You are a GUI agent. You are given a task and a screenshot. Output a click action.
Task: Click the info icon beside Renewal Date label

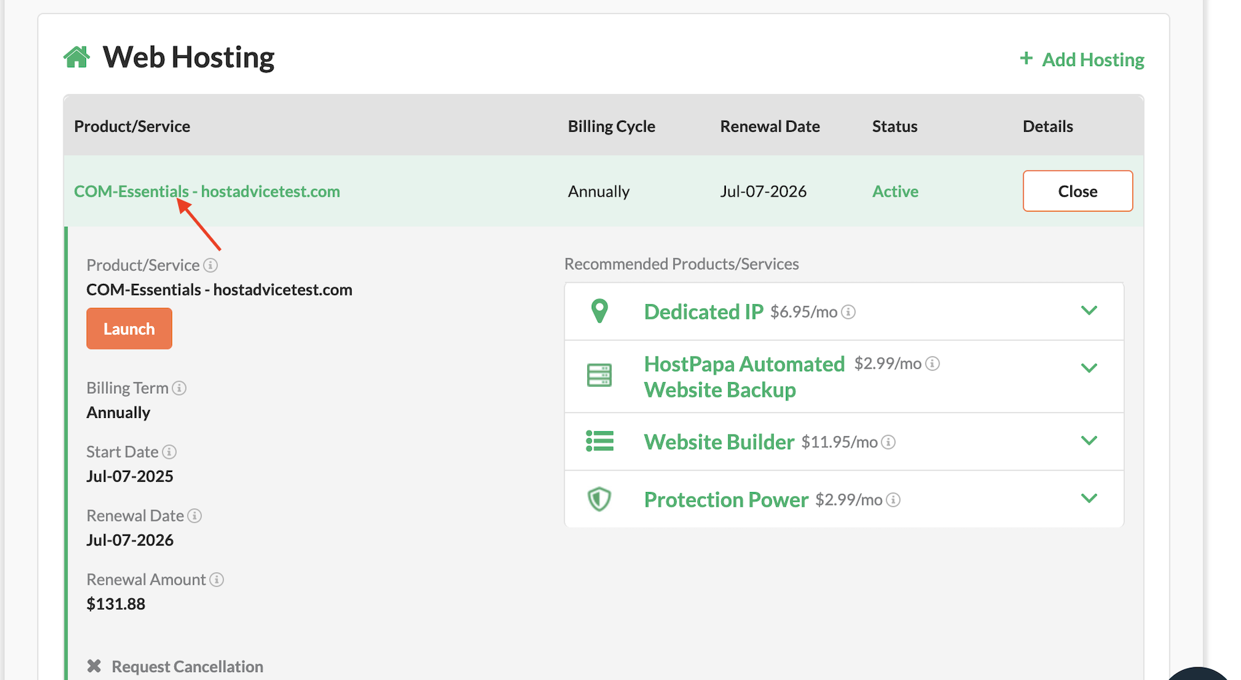pyautogui.click(x=195, y=516)
